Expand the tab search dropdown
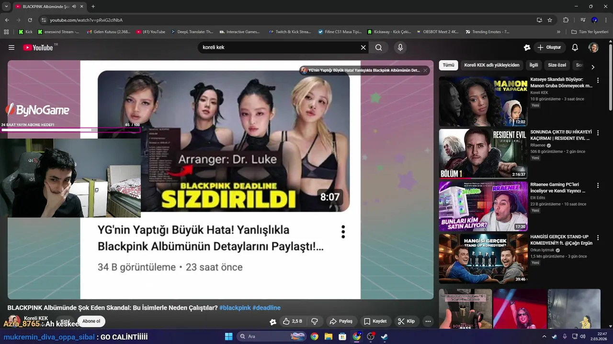 [6, 7]
